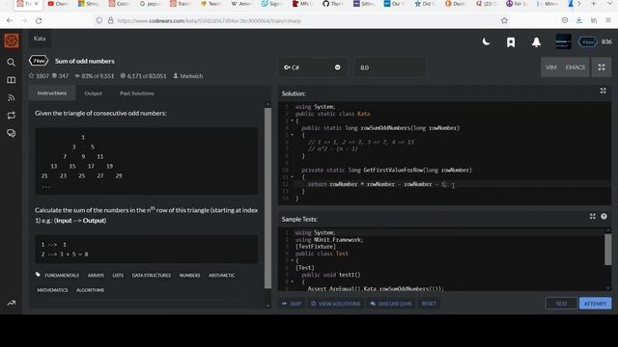Click the star count icon under title
The image size is (618, 347).
coord(31,75)
